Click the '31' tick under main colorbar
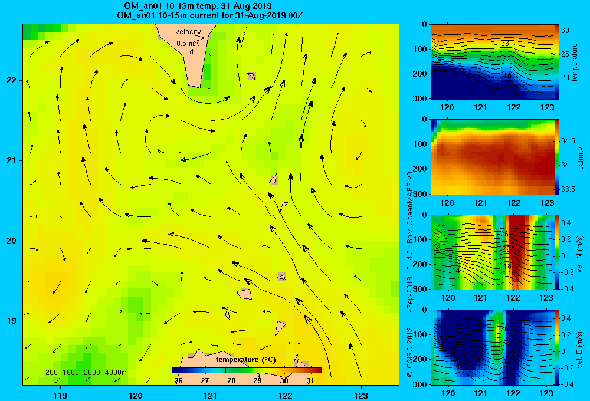The height and width of the screenshot is (401, 590). 310,381
